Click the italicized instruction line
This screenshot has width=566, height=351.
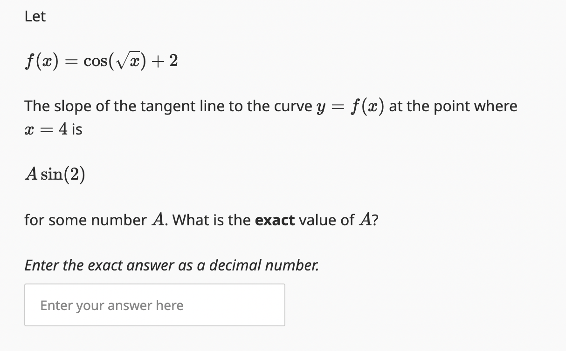click(172, 265)
